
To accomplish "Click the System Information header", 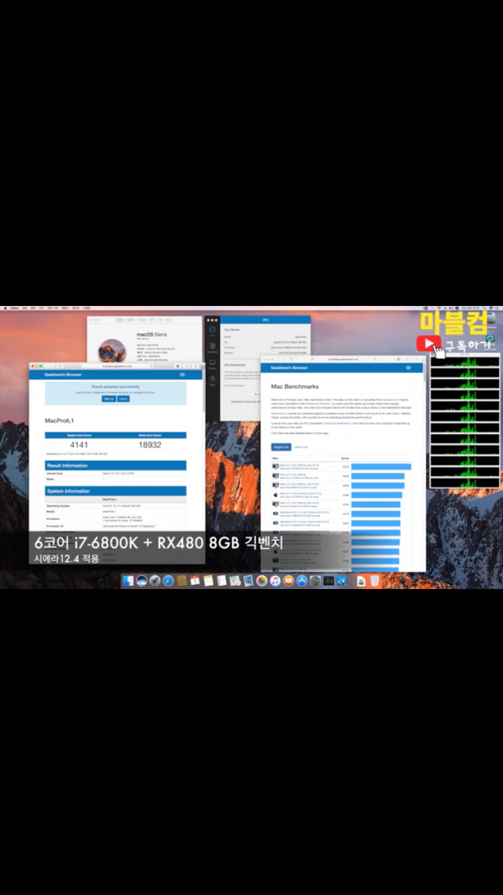I will tap(115, 491).
